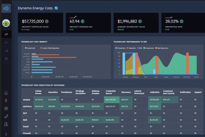Viewport: 205px width, 137px height.
Task: Click Antivirus row's Collection value cell
Action: [155, 106]
